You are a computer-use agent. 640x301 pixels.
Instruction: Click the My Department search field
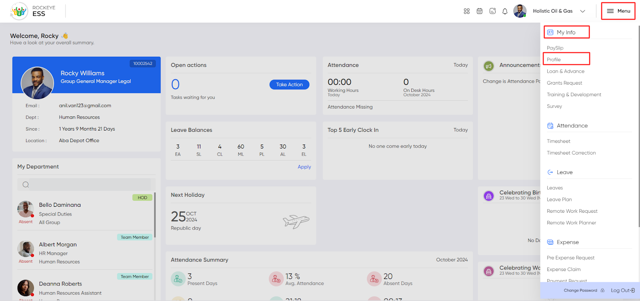(x=86, y=184)
